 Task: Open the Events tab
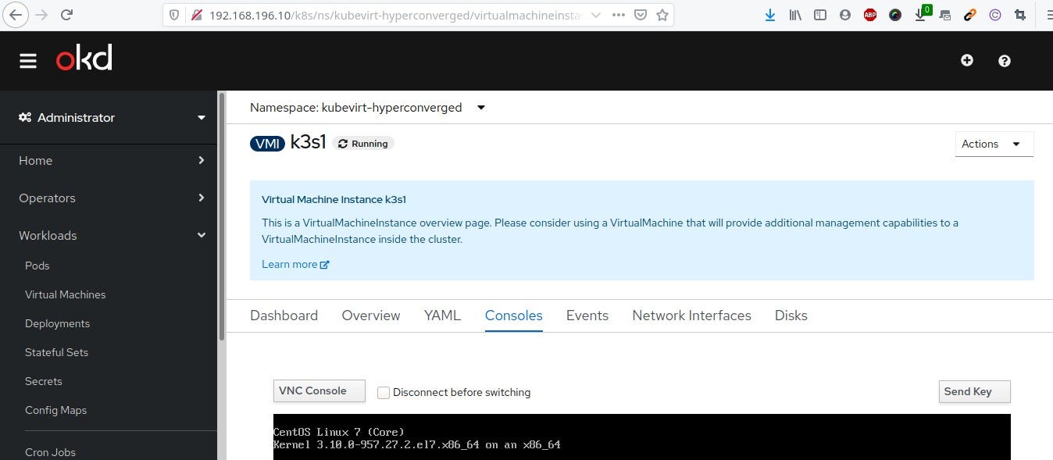coord(587,316)
